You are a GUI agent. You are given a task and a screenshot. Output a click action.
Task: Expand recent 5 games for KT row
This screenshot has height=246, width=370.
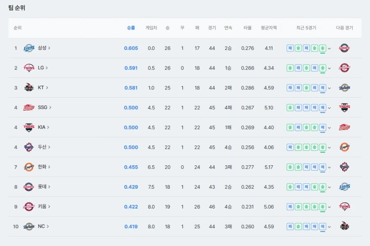(x=329, y=88)
